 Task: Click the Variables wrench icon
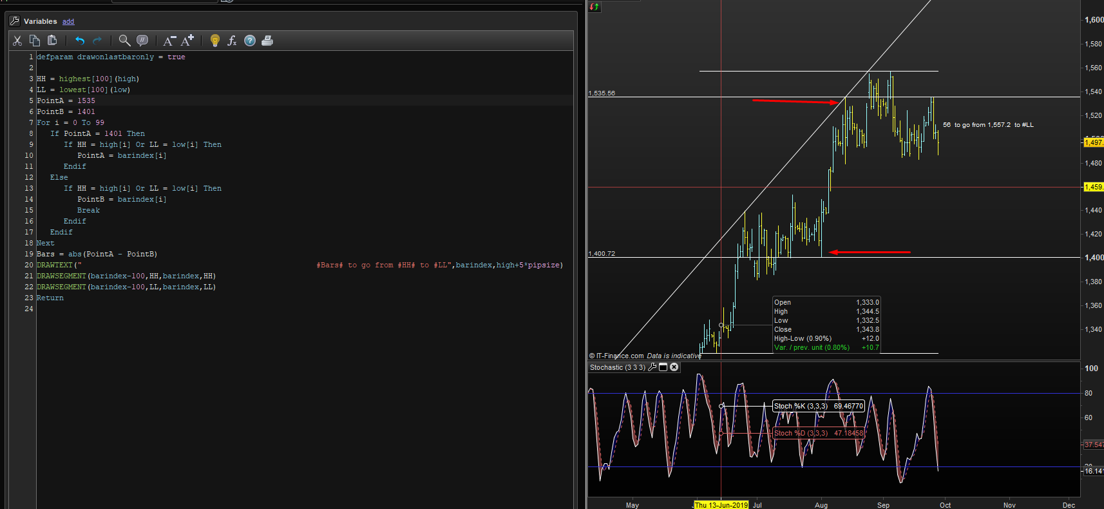(14, 21)
